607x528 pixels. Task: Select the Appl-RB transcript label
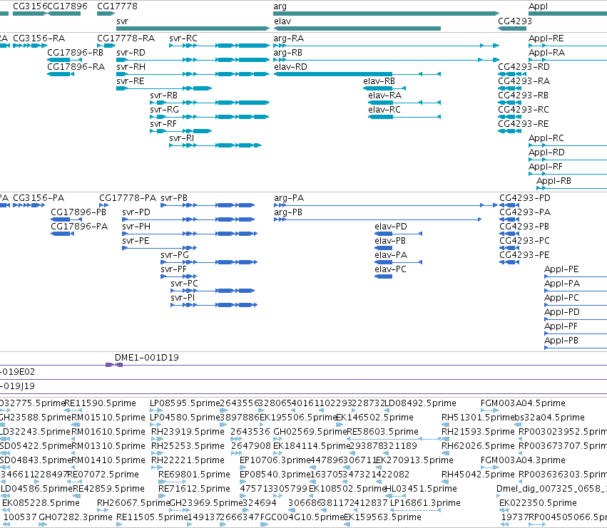tap(554, 181)
